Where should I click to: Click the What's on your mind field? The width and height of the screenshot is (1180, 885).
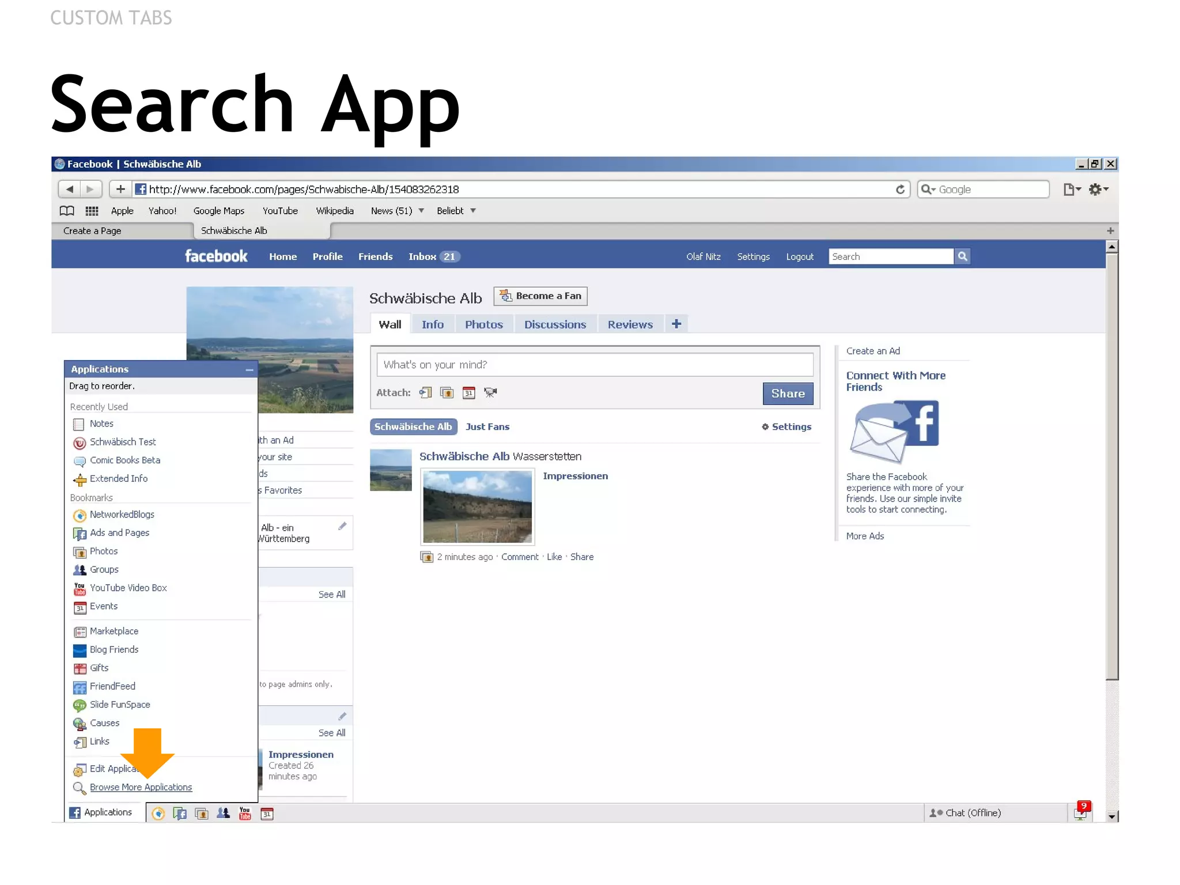(595, 365)
